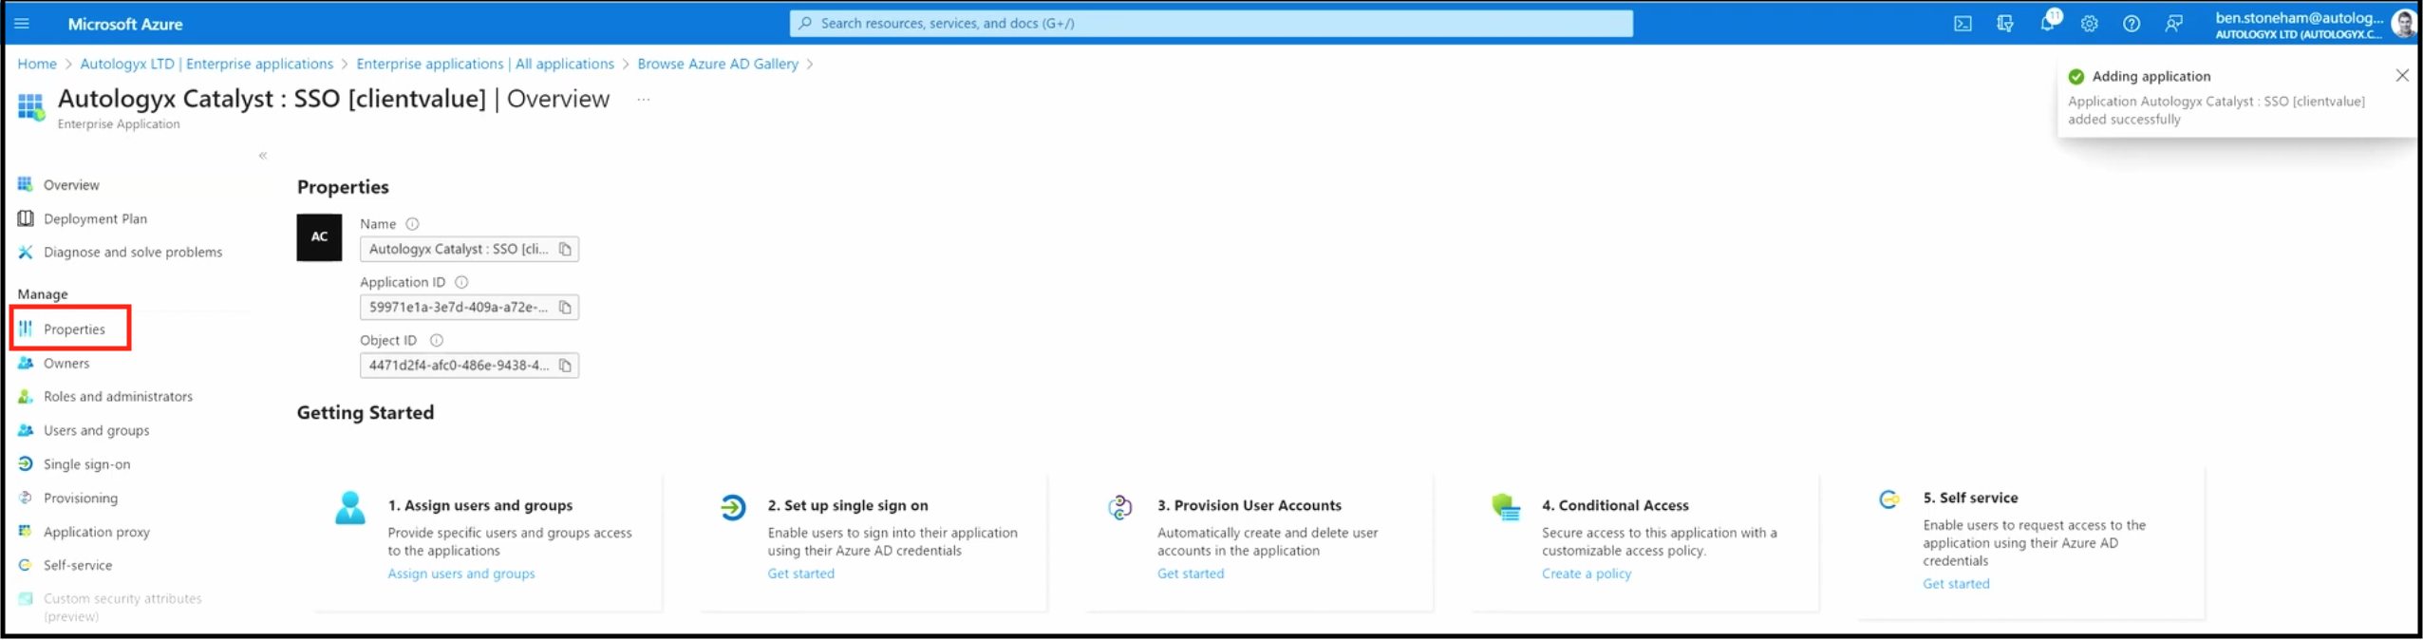
Task: Open the Help question mark icon
Action: click(x=2131, y=24)
